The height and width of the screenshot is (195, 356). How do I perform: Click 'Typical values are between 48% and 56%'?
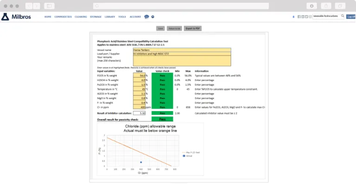pyautogui.click(x=218, y=75)
